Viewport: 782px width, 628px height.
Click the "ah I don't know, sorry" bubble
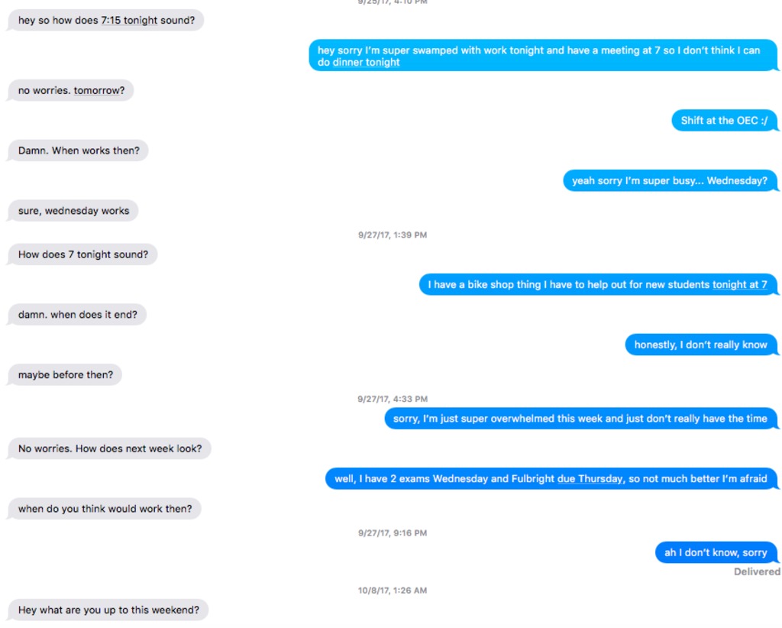(715, 552)
